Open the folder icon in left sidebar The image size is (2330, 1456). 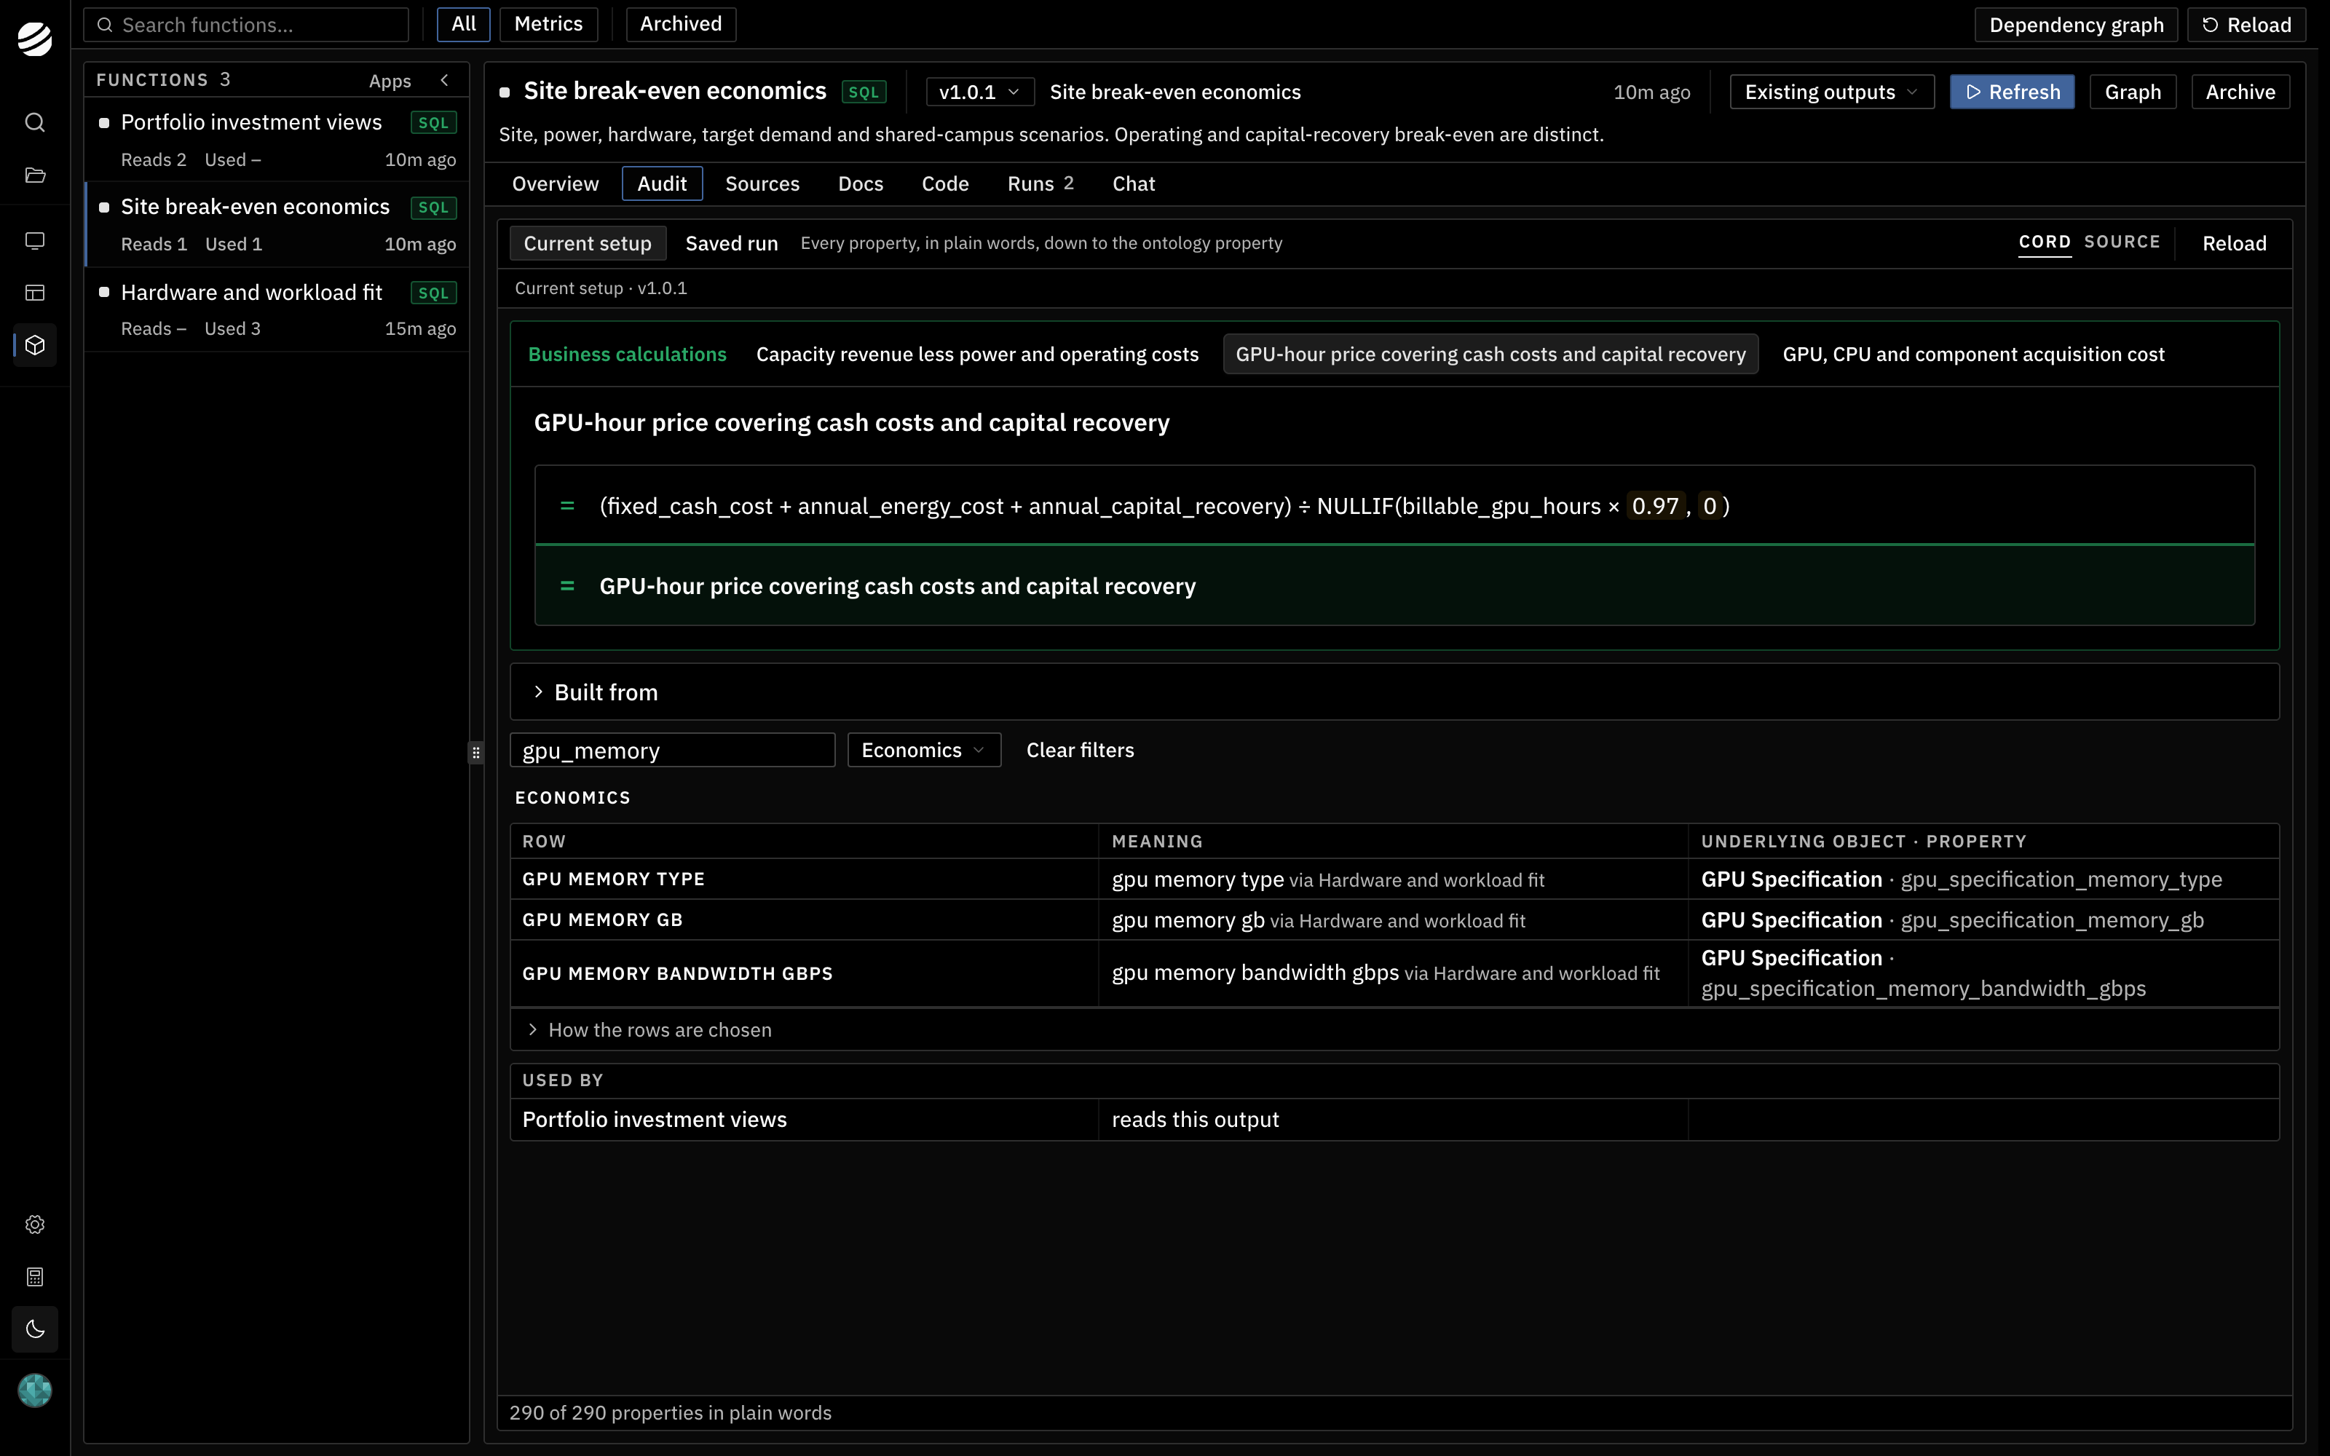coord(35,175)
